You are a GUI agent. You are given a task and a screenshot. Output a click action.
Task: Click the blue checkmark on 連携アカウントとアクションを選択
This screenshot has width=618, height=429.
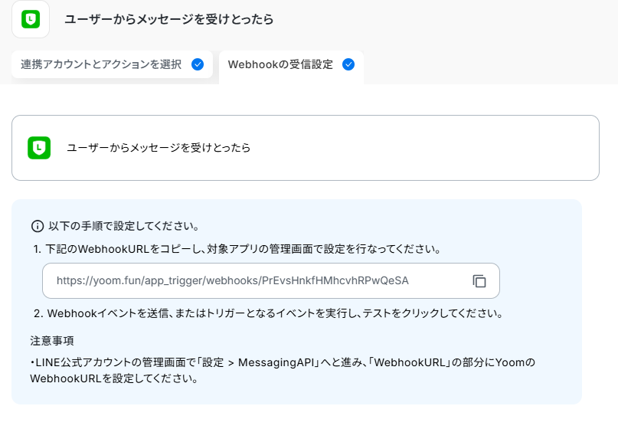(x=198, y=64)
